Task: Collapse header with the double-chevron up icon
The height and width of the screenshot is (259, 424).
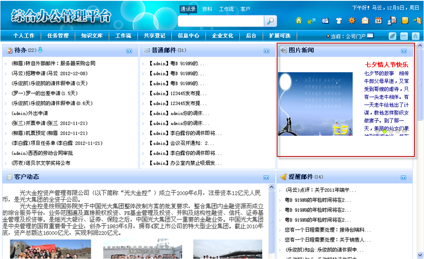Action: 416,36
